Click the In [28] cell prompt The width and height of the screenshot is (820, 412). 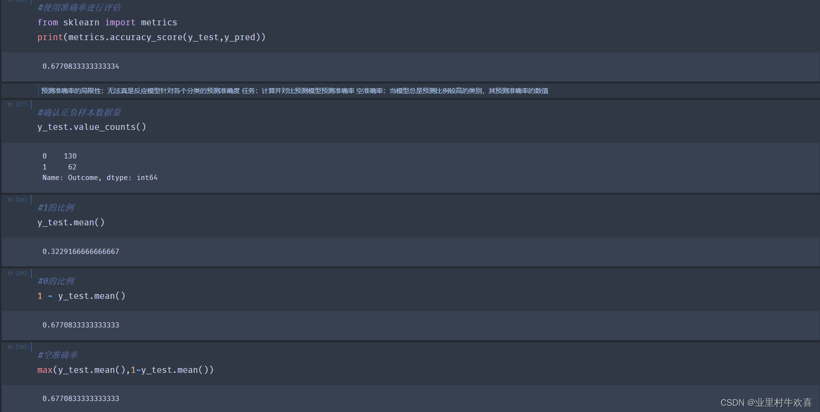point(18,200)
